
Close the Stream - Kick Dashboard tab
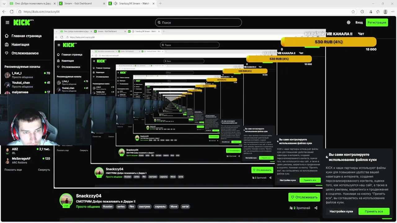tap(104, 3)
